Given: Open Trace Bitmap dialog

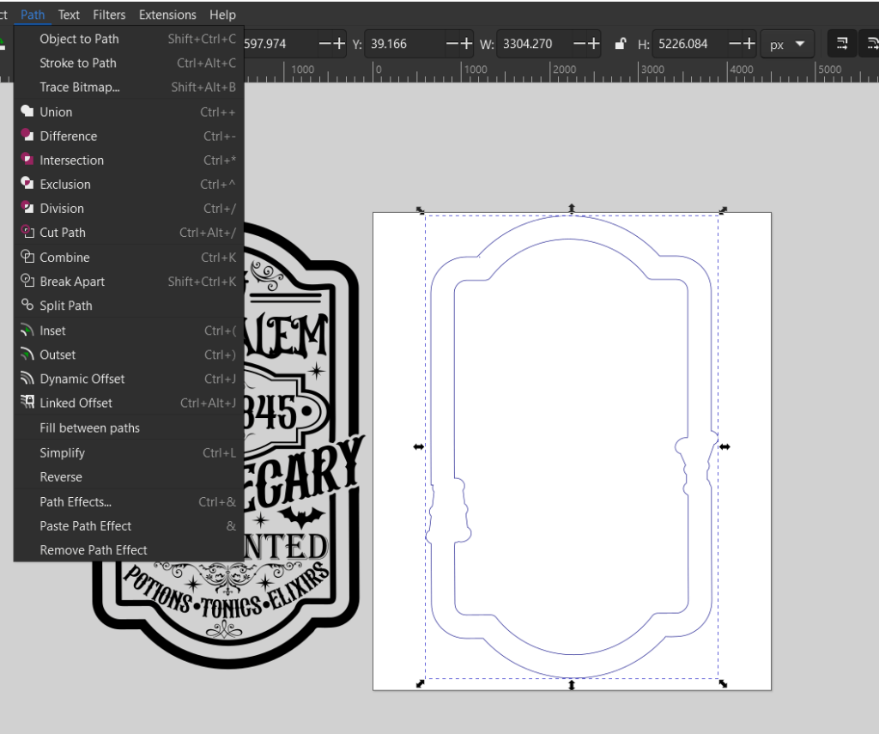Looking at the screenshot, I should point(80,87).
